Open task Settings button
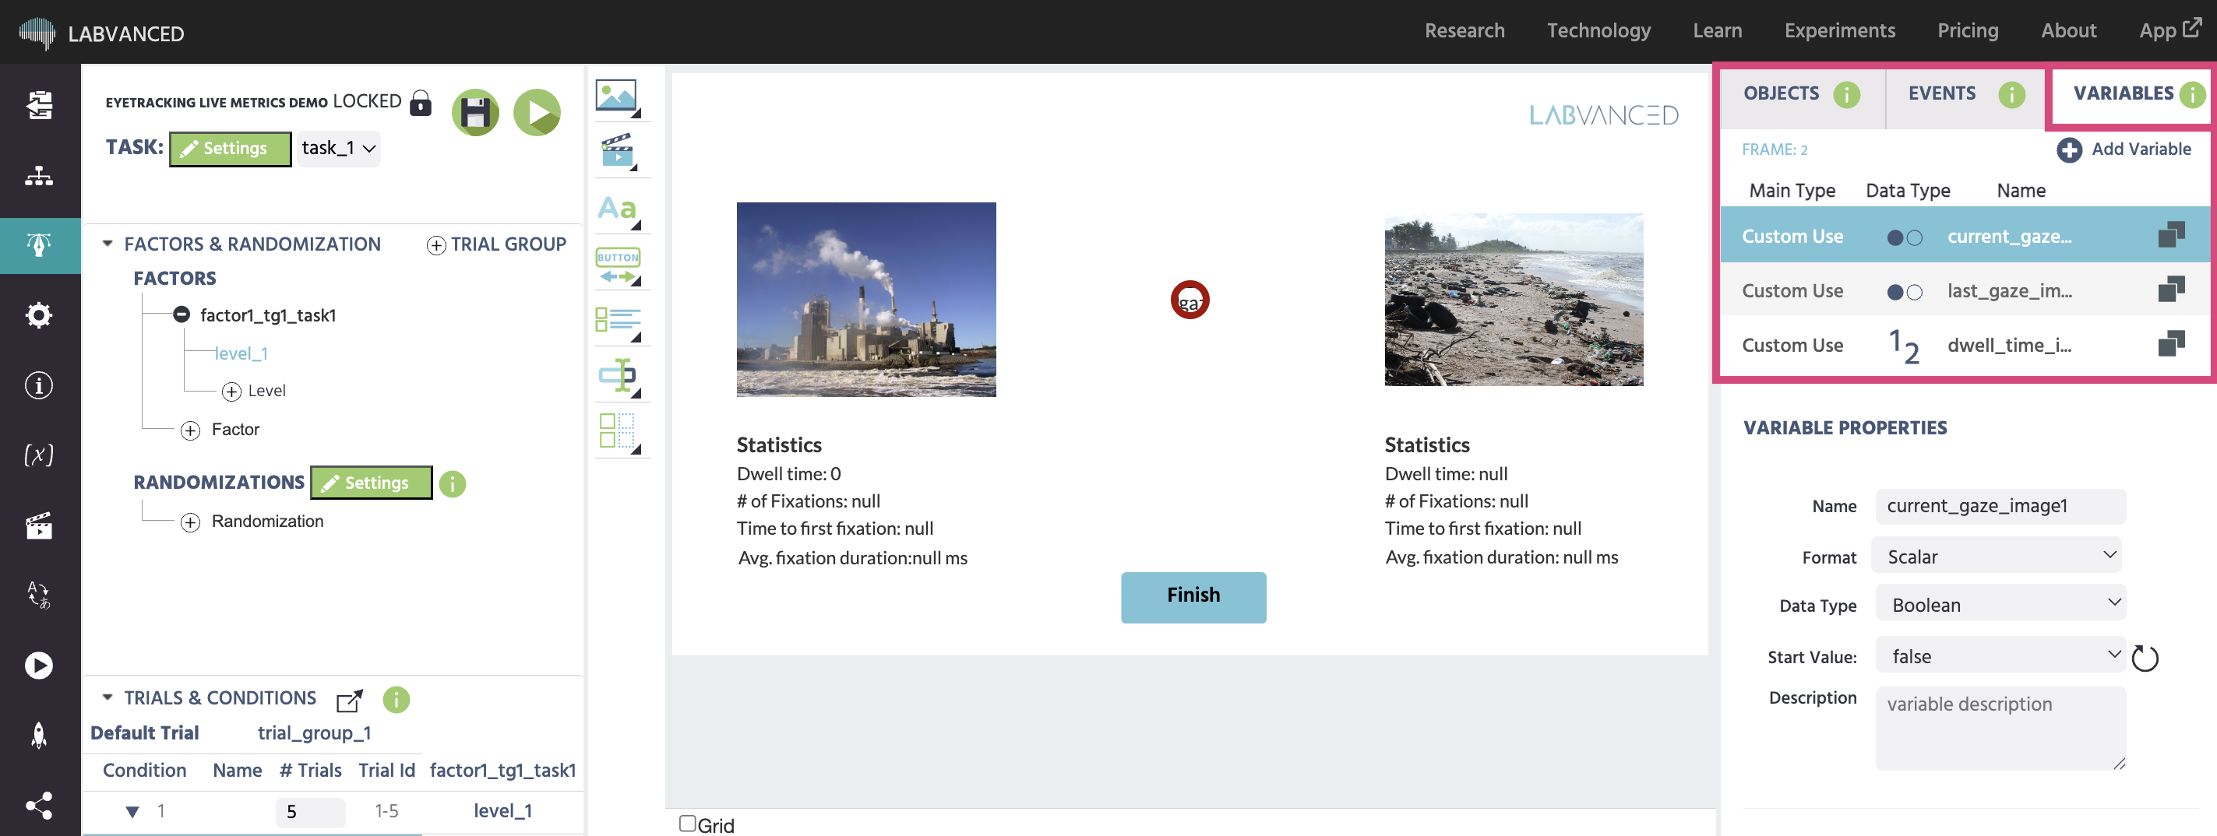Screen dimensions: 2217x836 tap(231, 149)
